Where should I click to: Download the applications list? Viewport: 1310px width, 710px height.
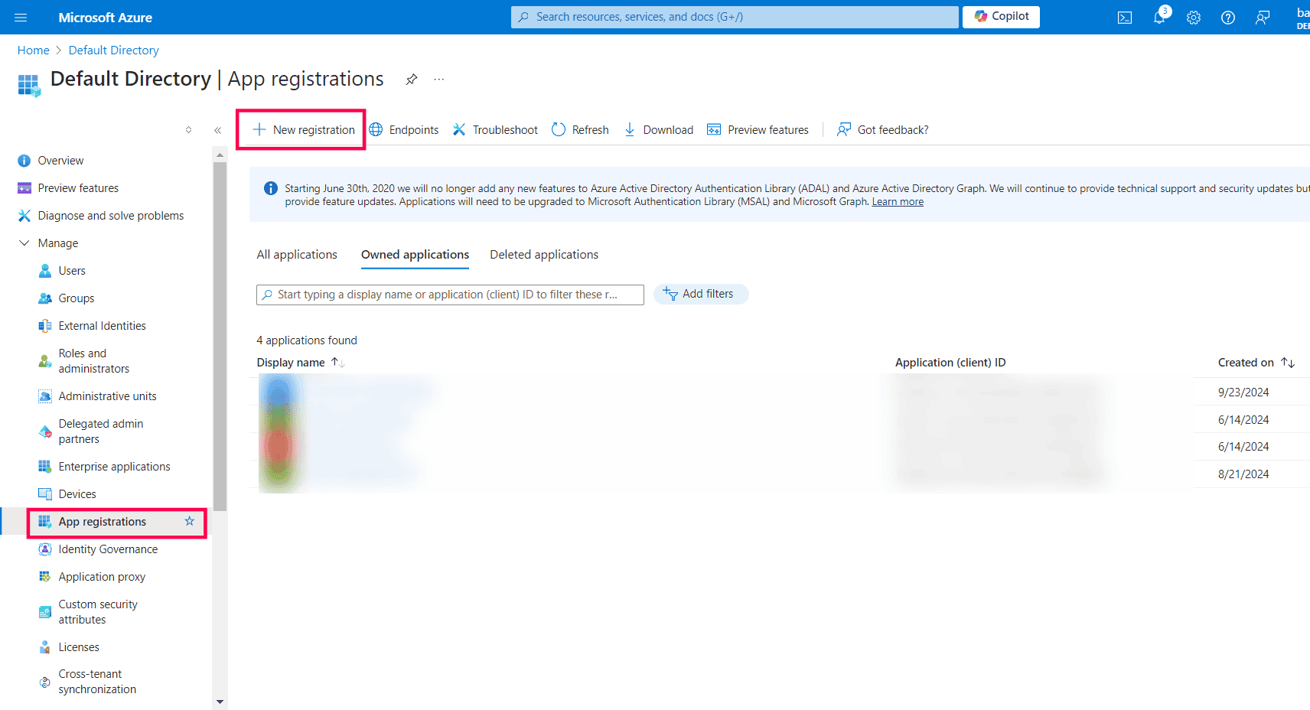tap(658, 129)
